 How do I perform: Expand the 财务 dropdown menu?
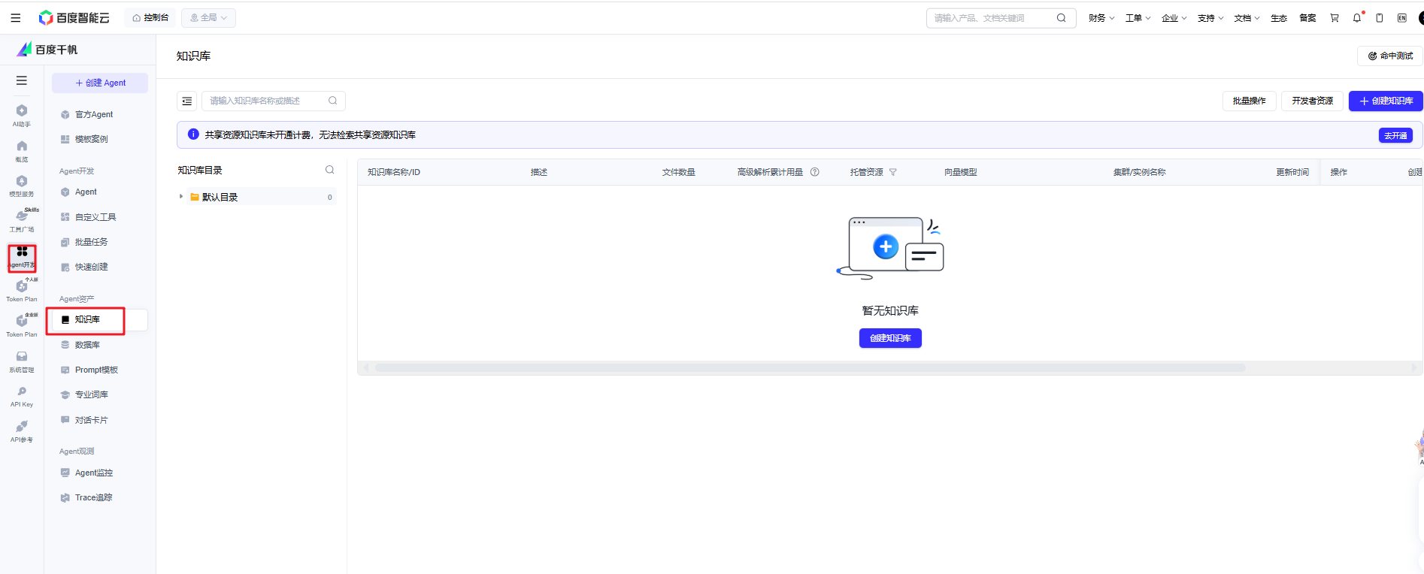(1101, 18)
